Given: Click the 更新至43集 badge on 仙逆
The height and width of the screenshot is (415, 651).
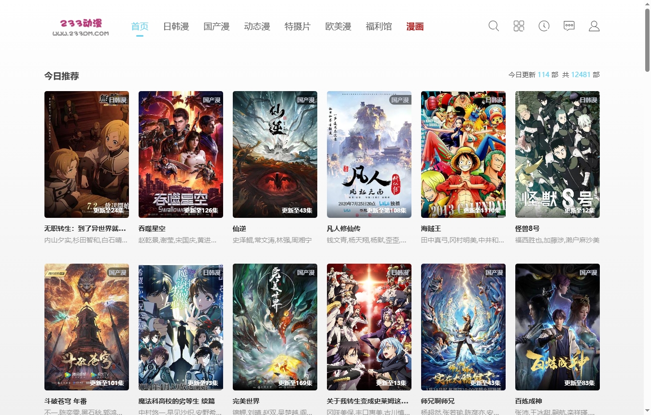Looking at the screenshot, I should tap(297, 211).
